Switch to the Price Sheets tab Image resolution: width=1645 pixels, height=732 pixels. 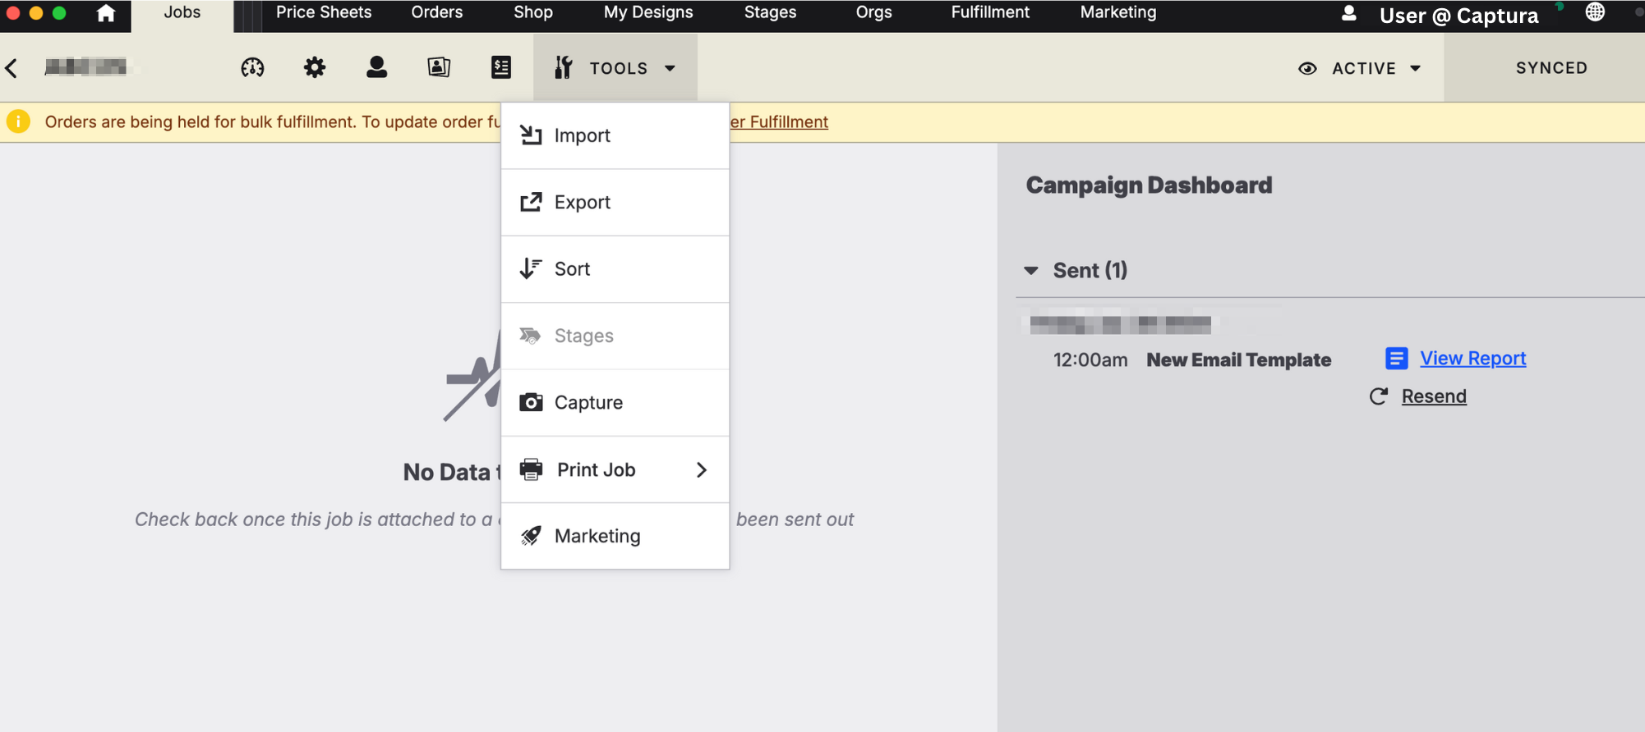click(324, 12)
